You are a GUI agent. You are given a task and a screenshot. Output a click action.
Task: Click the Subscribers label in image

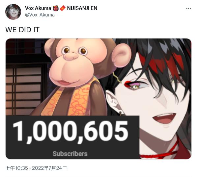(70, 154)
